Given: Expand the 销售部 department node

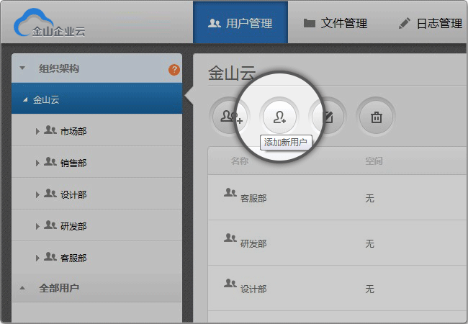Looking at the screenshot, I should (x=37, y=163).
